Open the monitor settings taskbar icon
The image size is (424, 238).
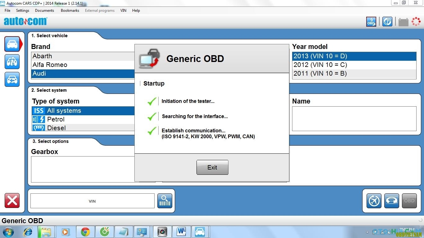[142, 232]
